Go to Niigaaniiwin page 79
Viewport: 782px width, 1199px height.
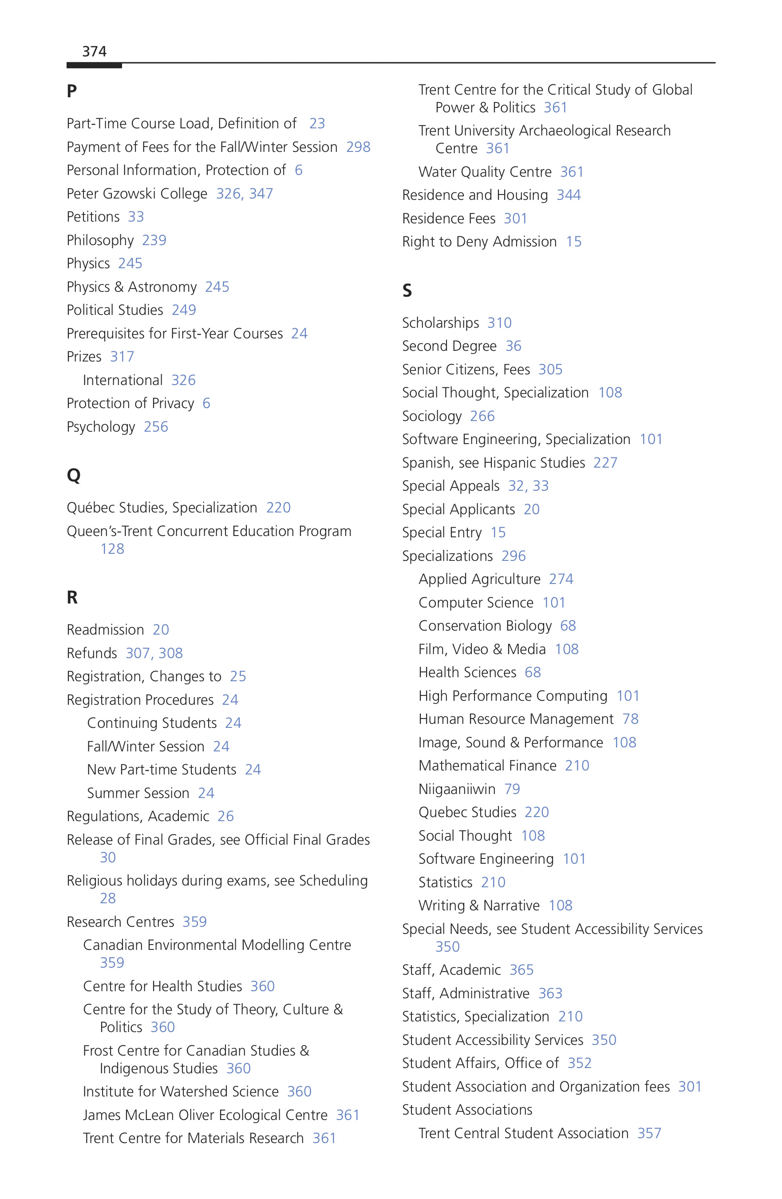tap(512, 790)
